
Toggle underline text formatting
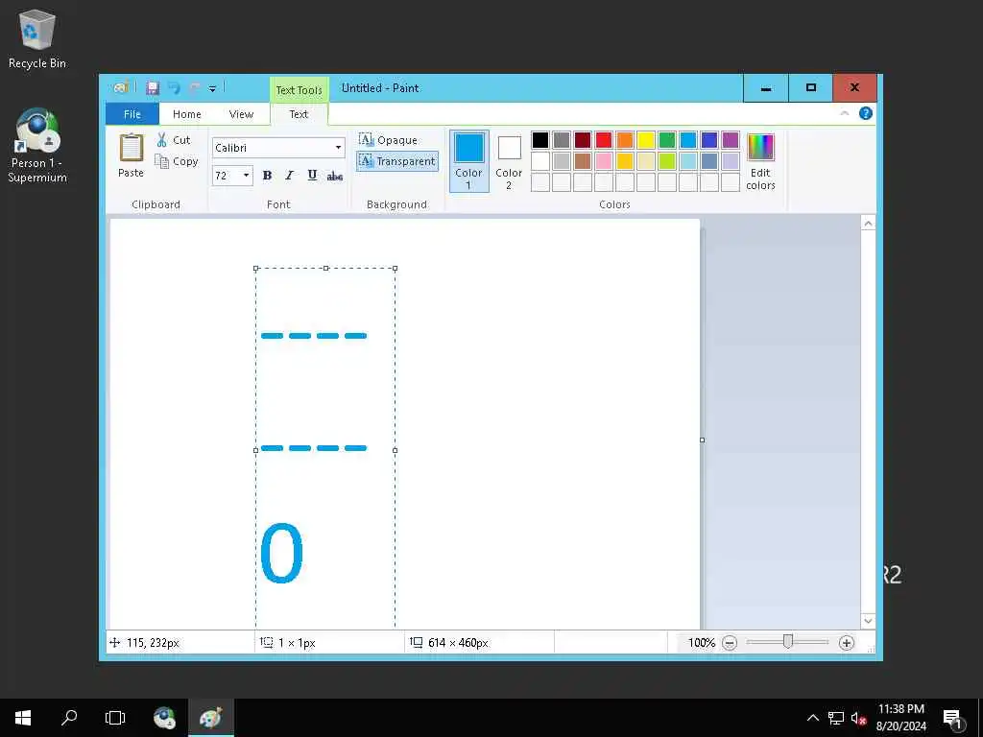tap(312, 176)
